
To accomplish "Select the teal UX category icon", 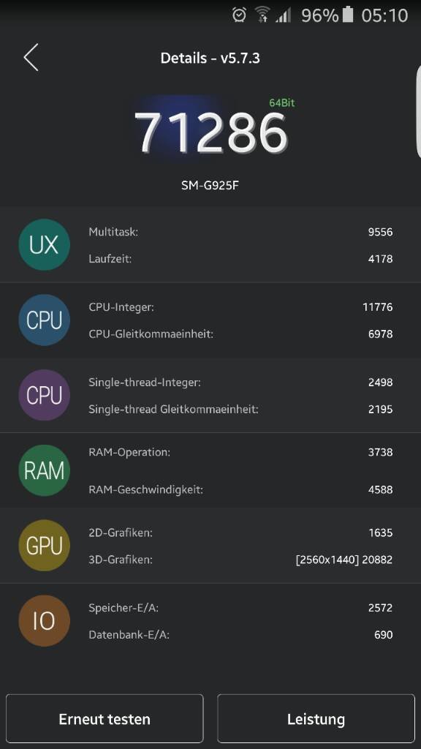I will 45,244.
